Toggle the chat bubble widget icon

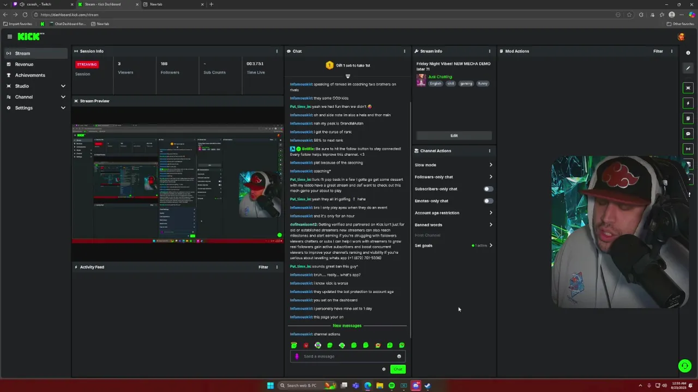[688, 133]
